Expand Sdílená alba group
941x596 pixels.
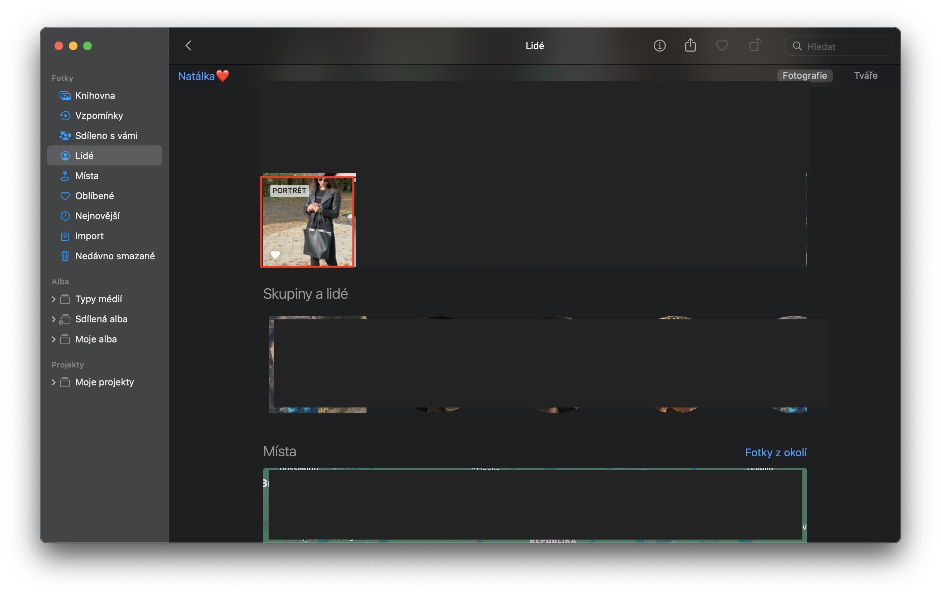pos(53,319)
